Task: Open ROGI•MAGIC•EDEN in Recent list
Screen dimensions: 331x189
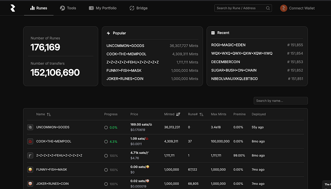Action: coord(228,45)
